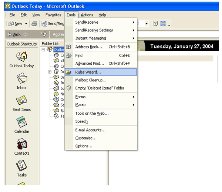The image size is (222, 192).
Task: Click the Deleted Items trash icon in menu
Action: [x=69, y=88]
